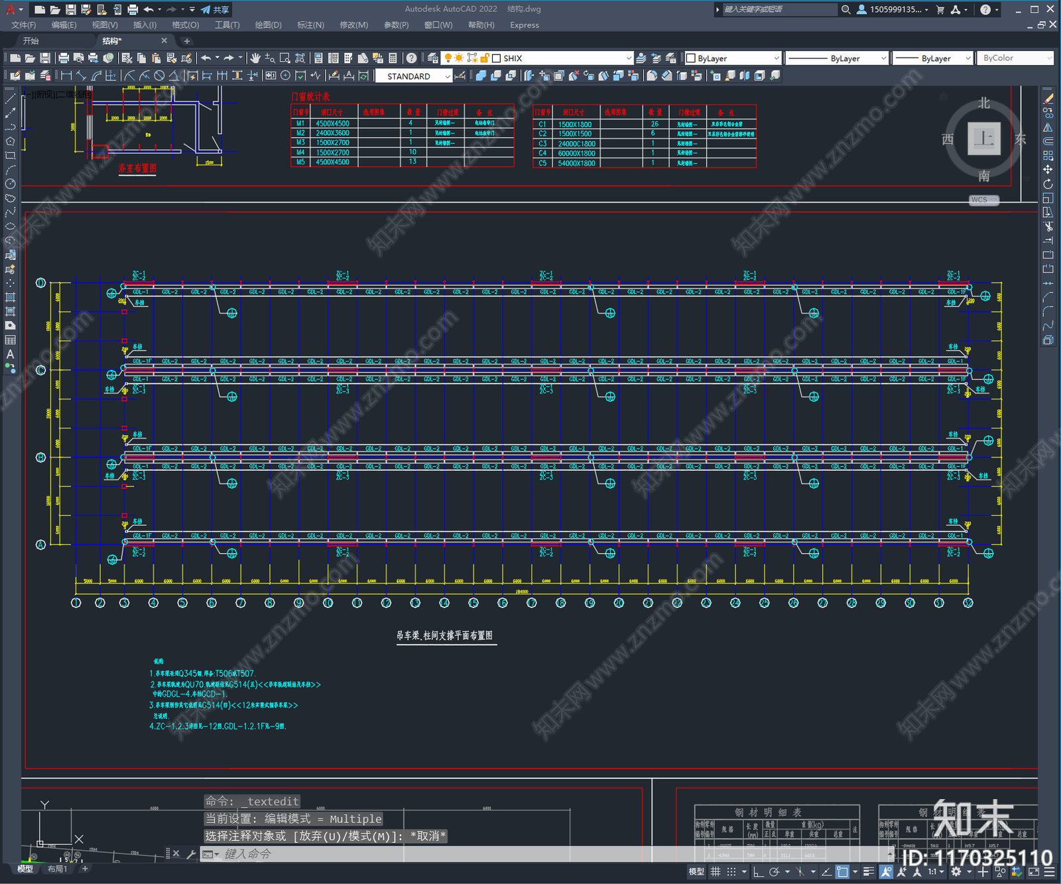Toggle lineweight display in status bar
Image resolution: width=1061 pixels, height=884 pixels.
(x=869, y=871)
